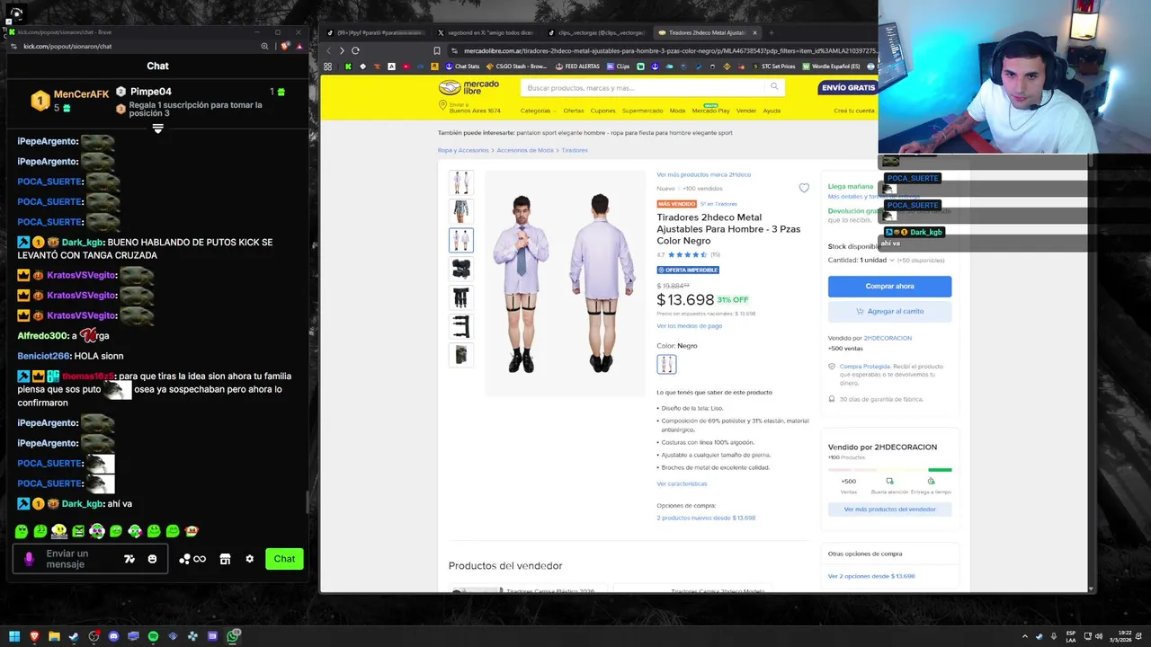The image size is (1151, 647).
Task: Add product to favorites with heart icon
Action: (804, 188)
